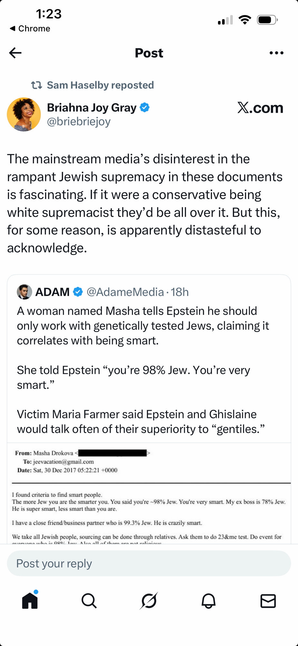This screenshot has width=298, height=646.
Task: Open the @AdameMedia handle link
Action: coord(125,292)
